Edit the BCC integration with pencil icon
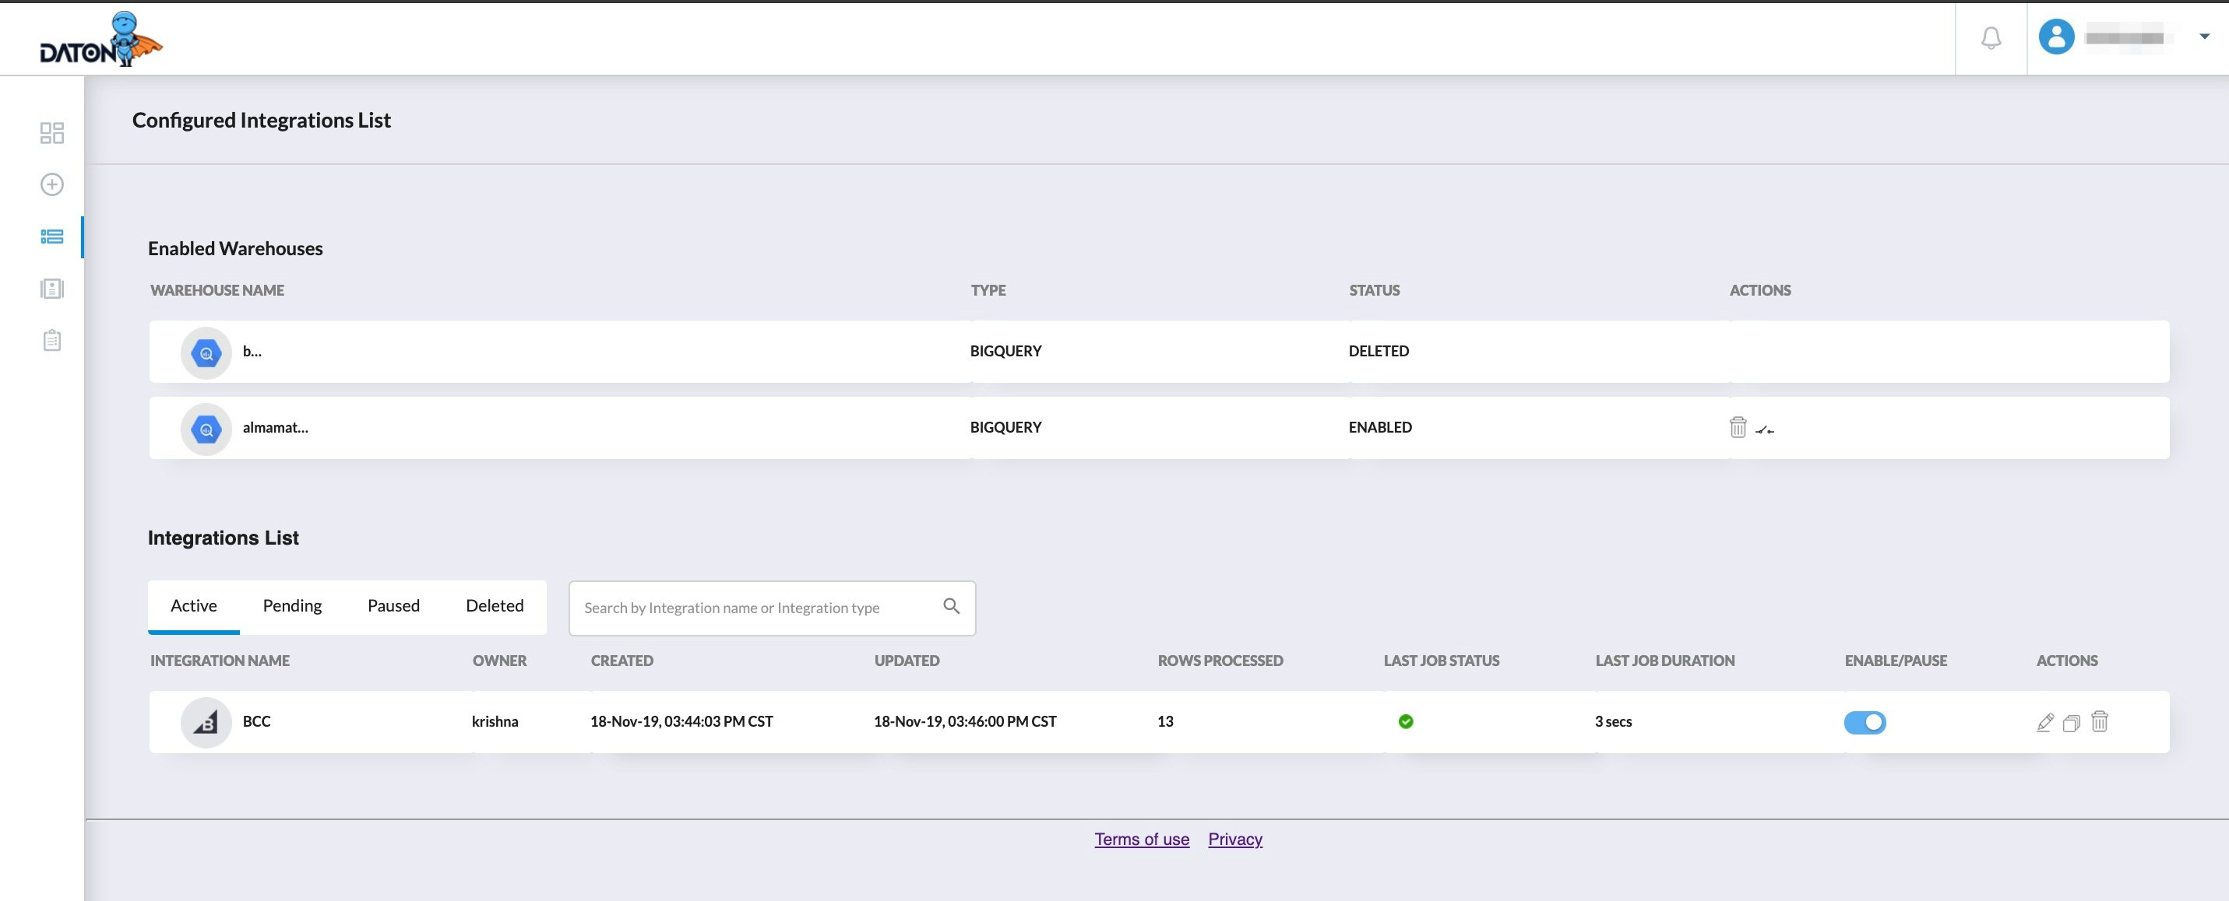The image size is (2229, 901). pos(2044,722)
